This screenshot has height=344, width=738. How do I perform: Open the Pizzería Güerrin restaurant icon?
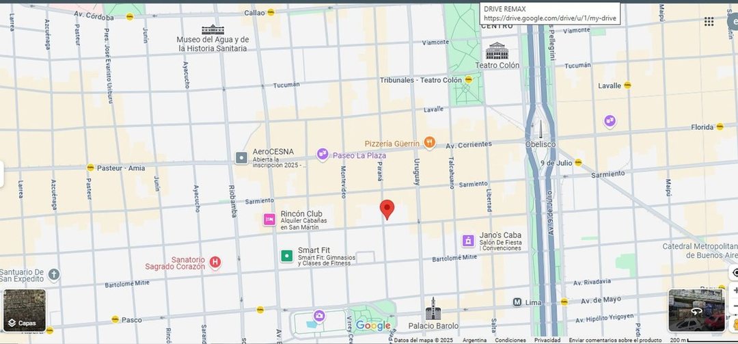pos(429,143)
